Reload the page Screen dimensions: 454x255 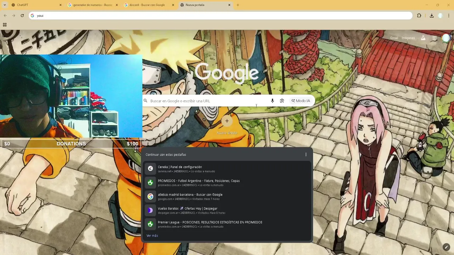[x=22, y=16]
